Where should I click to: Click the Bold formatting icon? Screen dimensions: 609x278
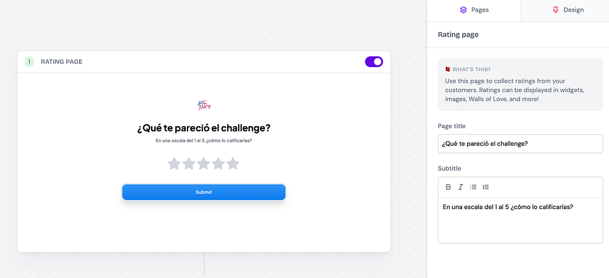[x=449, y=187]
